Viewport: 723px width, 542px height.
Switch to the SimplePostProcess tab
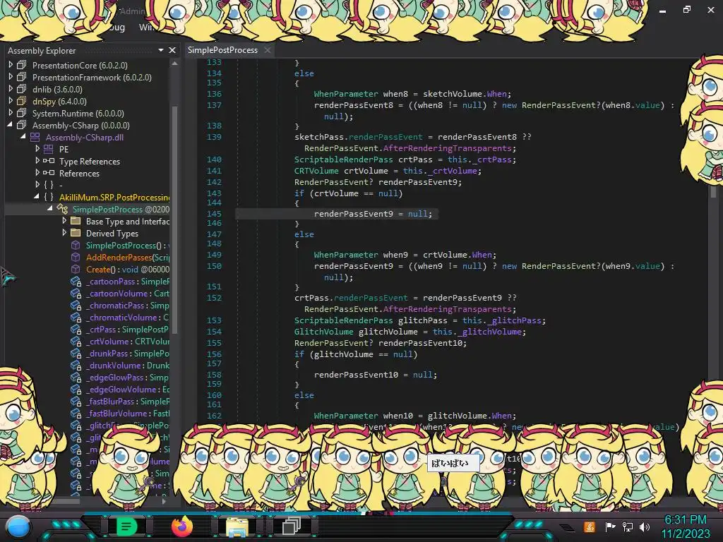point(222,50)
